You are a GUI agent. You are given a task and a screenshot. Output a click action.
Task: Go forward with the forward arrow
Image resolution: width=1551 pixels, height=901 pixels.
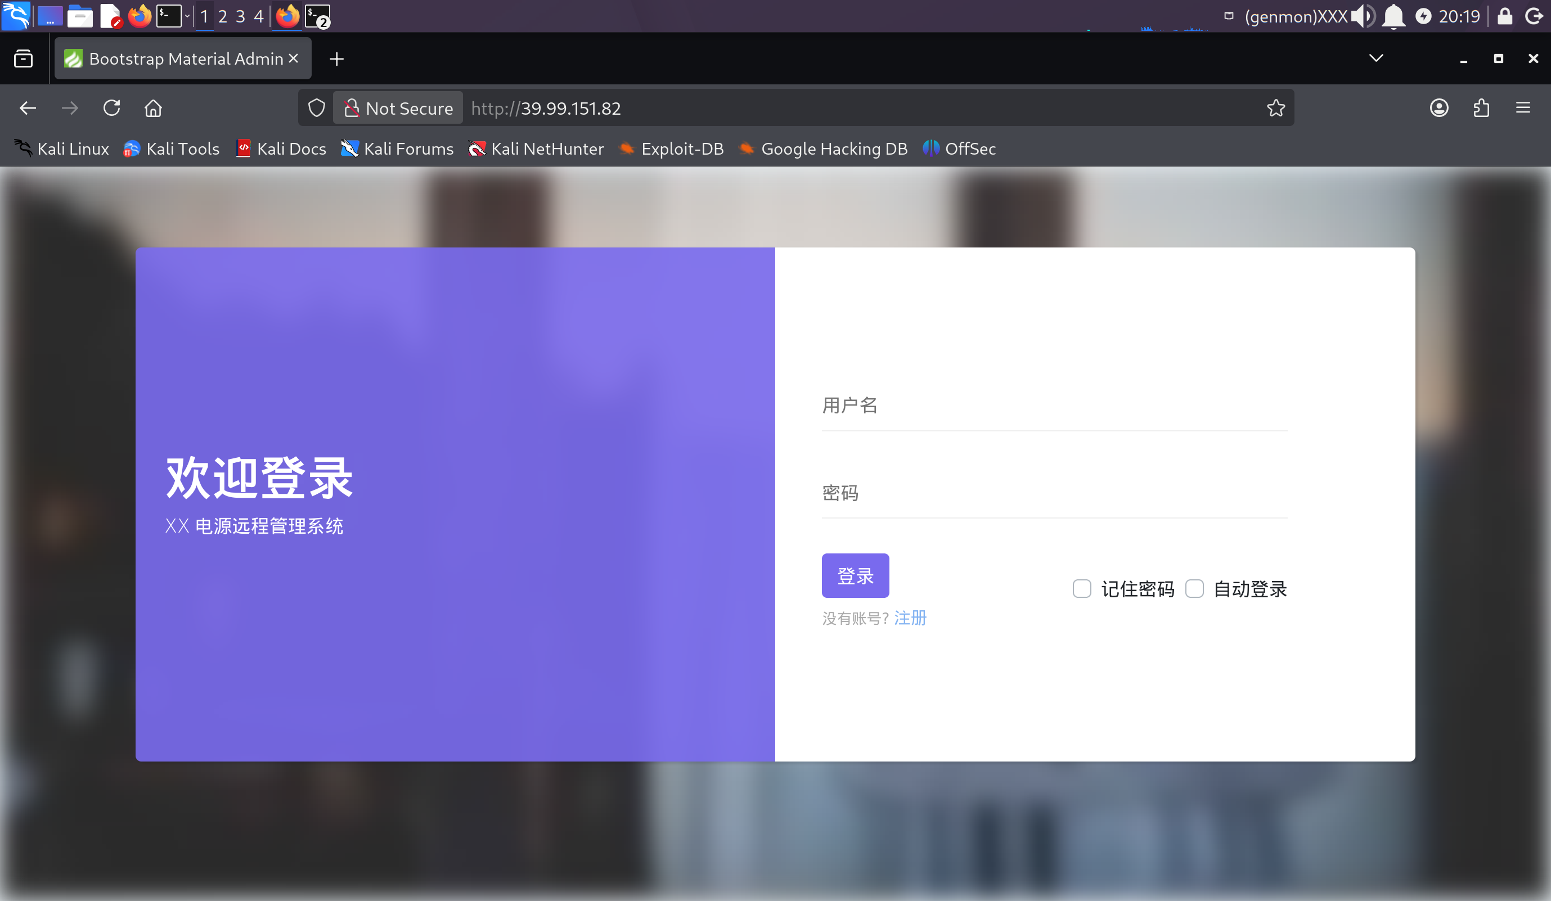[70, 109]
